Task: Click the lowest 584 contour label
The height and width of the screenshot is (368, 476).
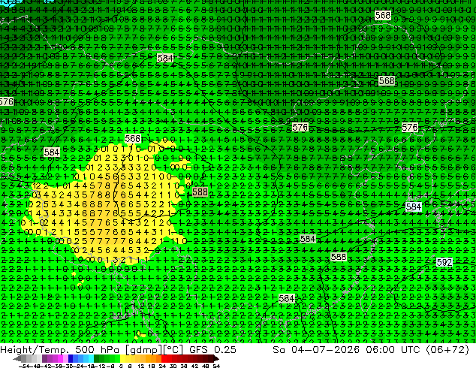Action: pos(286,298)
